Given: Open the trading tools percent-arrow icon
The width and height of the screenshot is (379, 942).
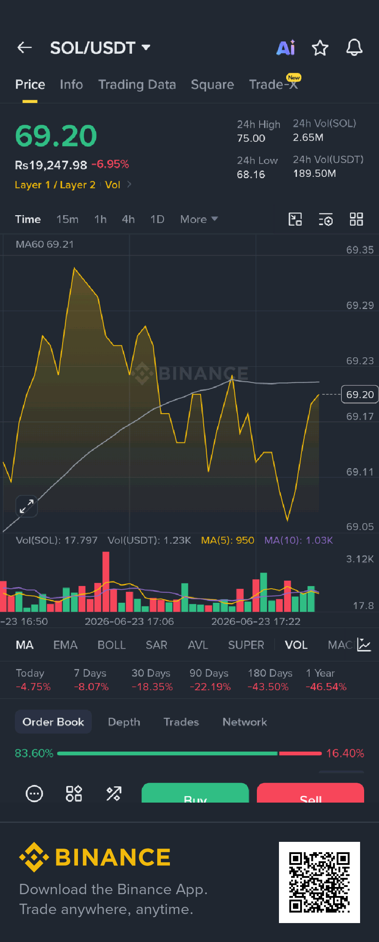Looking at the screenshot, I should pos(114,794).
